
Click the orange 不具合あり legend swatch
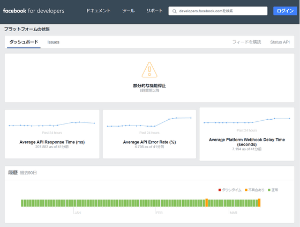246,190
